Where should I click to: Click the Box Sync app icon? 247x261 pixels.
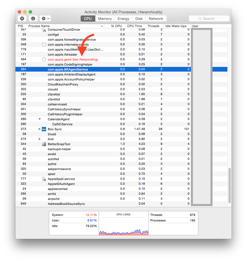44,129
